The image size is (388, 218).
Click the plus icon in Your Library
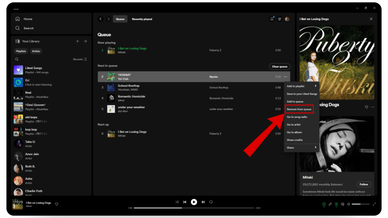point(78,41)
